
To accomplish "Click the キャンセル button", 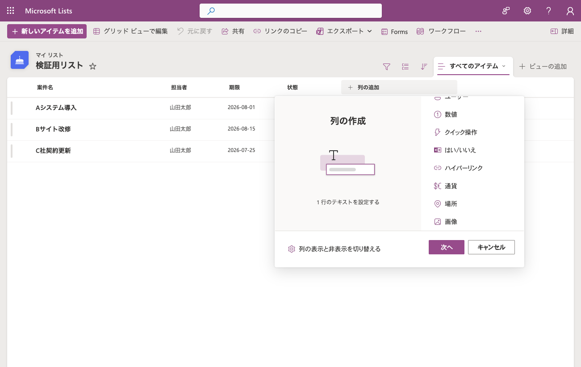I will point(491,247).
